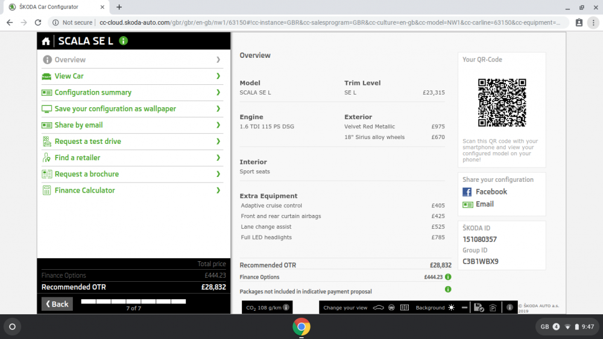Click the Email share link
Viewport: 603px width, 339px height.
tap(485, 204)
